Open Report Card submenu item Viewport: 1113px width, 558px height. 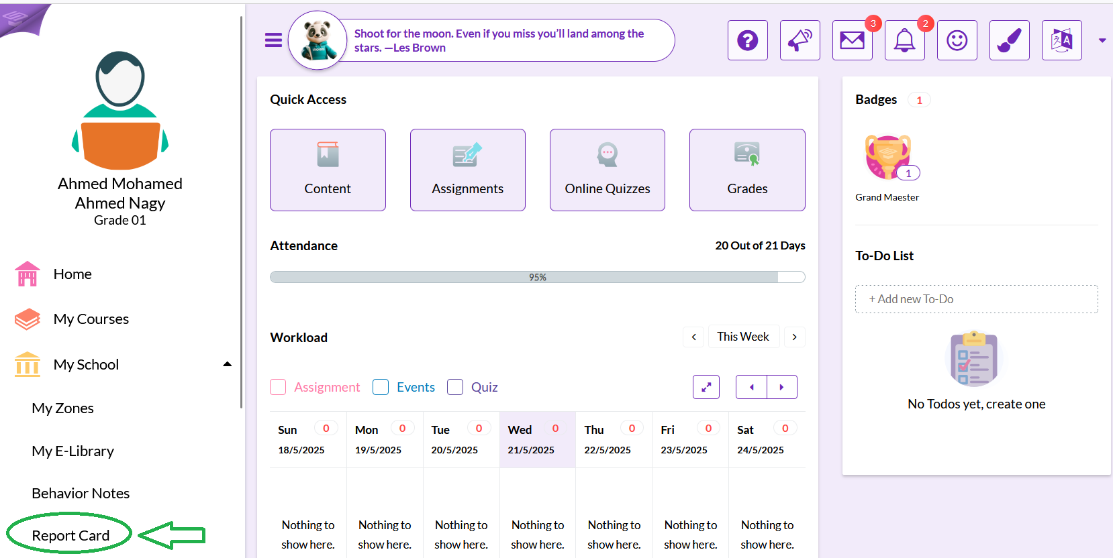(70, 535)
